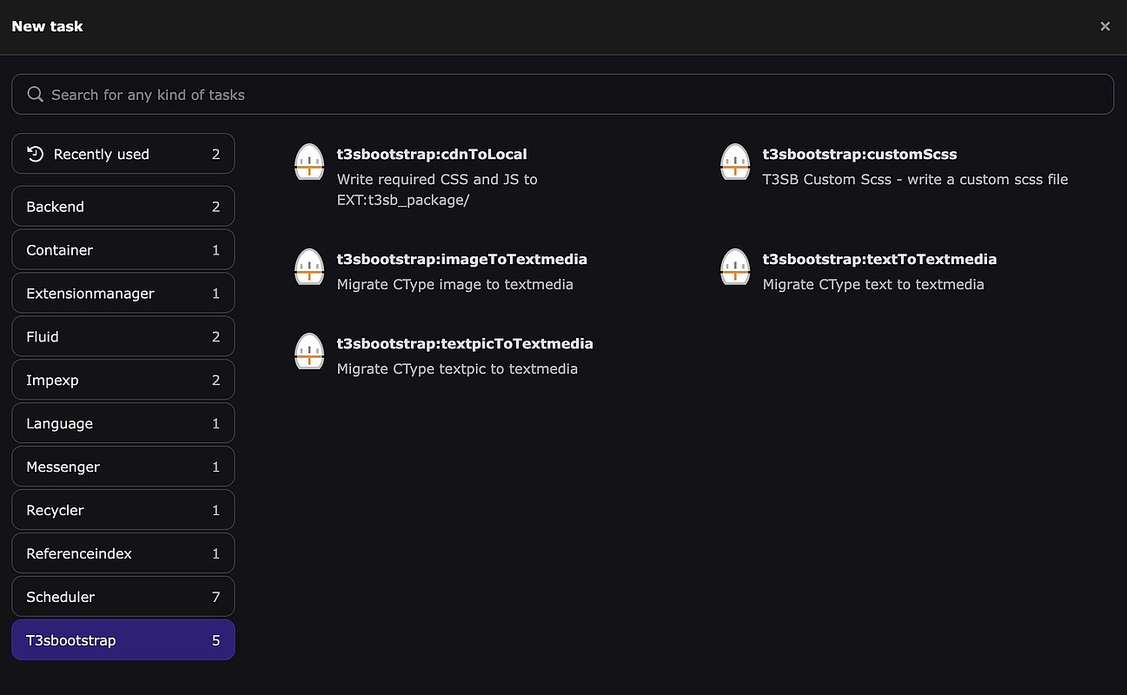Show the Scheduler category tasks

pos(123,597)
